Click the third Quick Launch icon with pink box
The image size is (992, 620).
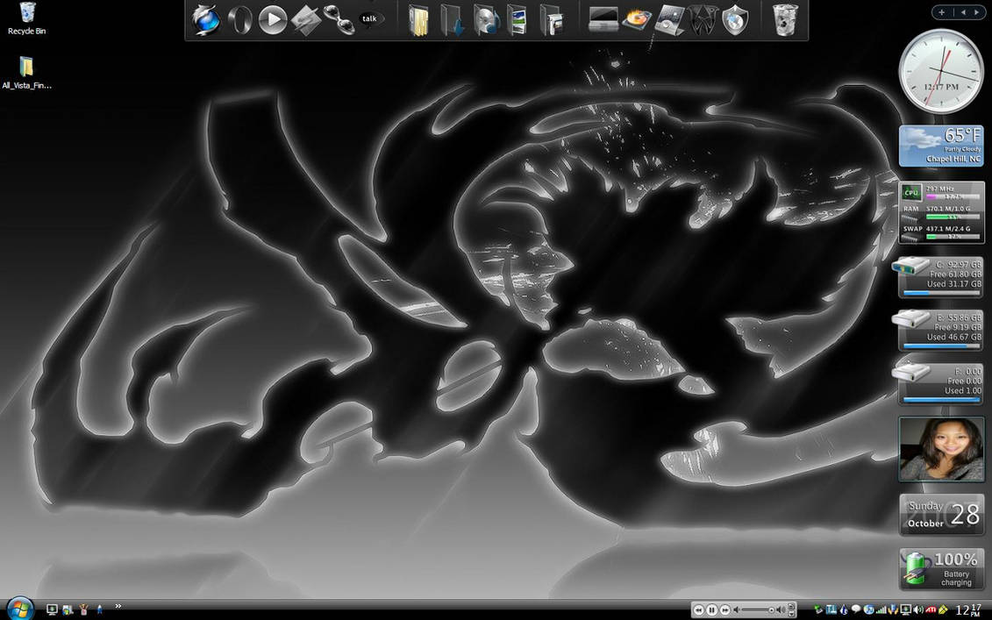[x=82, y=609]
